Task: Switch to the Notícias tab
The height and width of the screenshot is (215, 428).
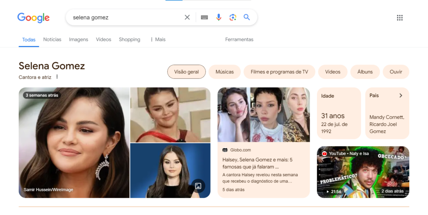Action: point(52,40)
